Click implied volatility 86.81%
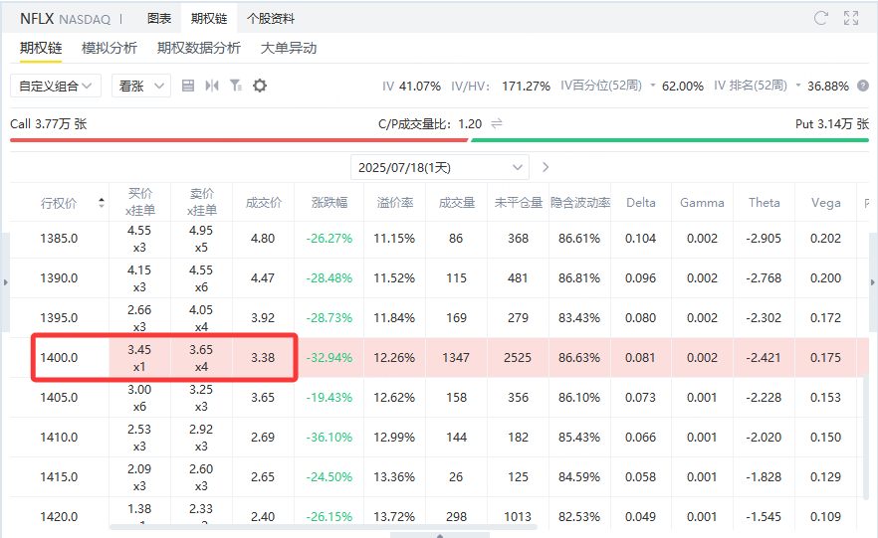Viewport: 878px width, 538px height. [x=579, y=277]
